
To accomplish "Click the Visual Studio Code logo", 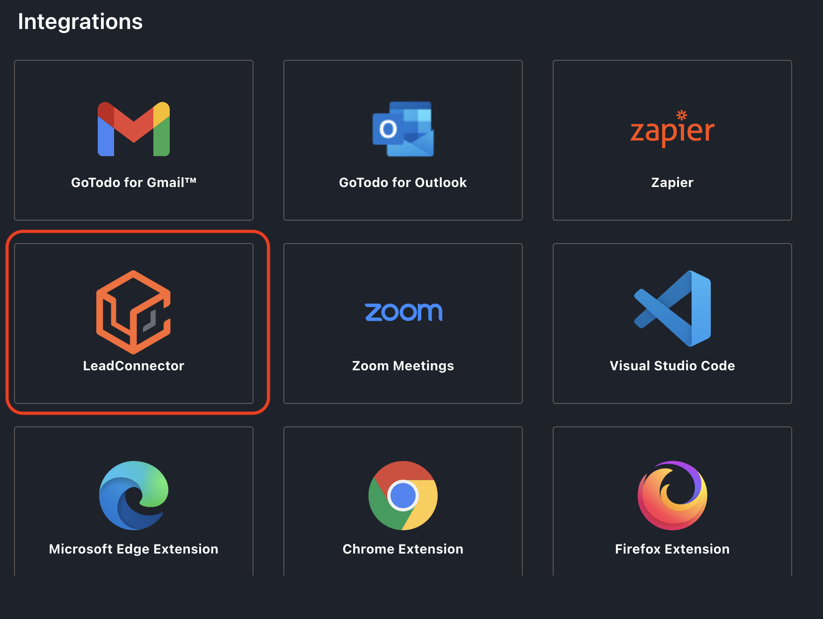I will 672,309.
